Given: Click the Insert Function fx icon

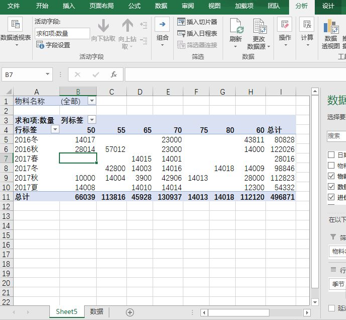Looking at the screenshot, I should [x=114, y=74].
